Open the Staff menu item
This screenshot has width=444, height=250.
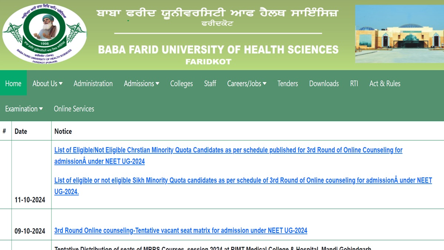pos(210,84)
